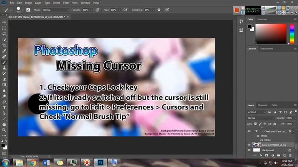Switch to the Channels tab

(263, 105)
